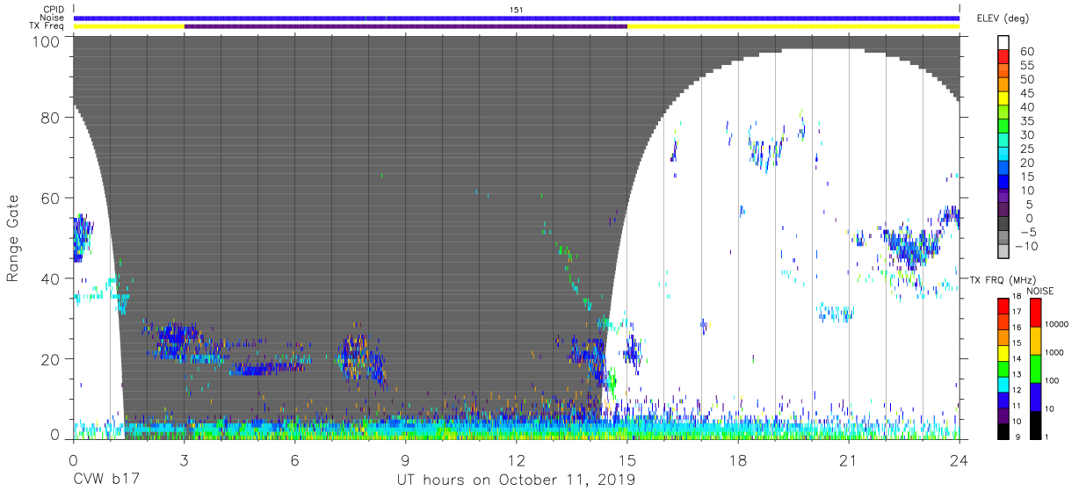This screenshot has width=1079, height=498.
Task: Click the 30 label on ELEV colorbar
Action: [x=1027, y=135]
